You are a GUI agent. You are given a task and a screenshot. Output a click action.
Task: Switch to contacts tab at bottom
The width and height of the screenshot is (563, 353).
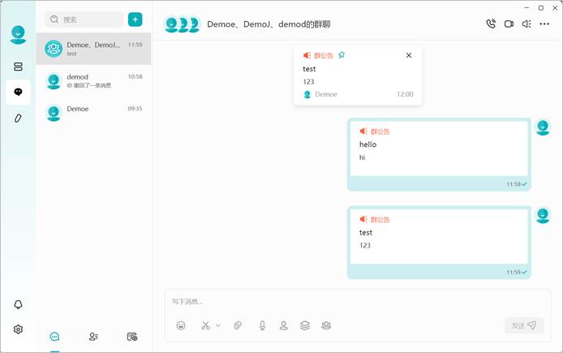(93, 337)
